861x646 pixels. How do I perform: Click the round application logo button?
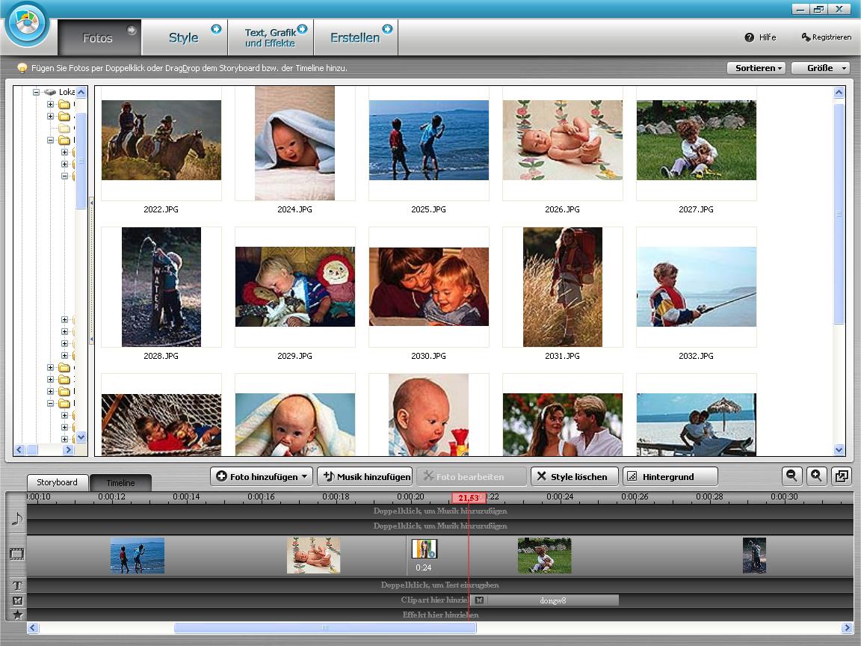[x=27, y=24]
